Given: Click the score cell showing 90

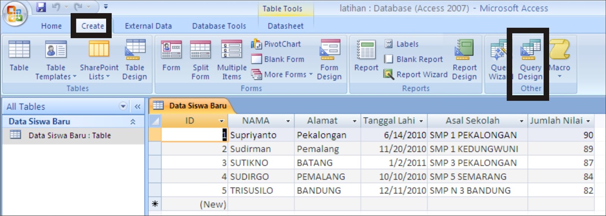Looking at the screenshot, I should point(561,135).
